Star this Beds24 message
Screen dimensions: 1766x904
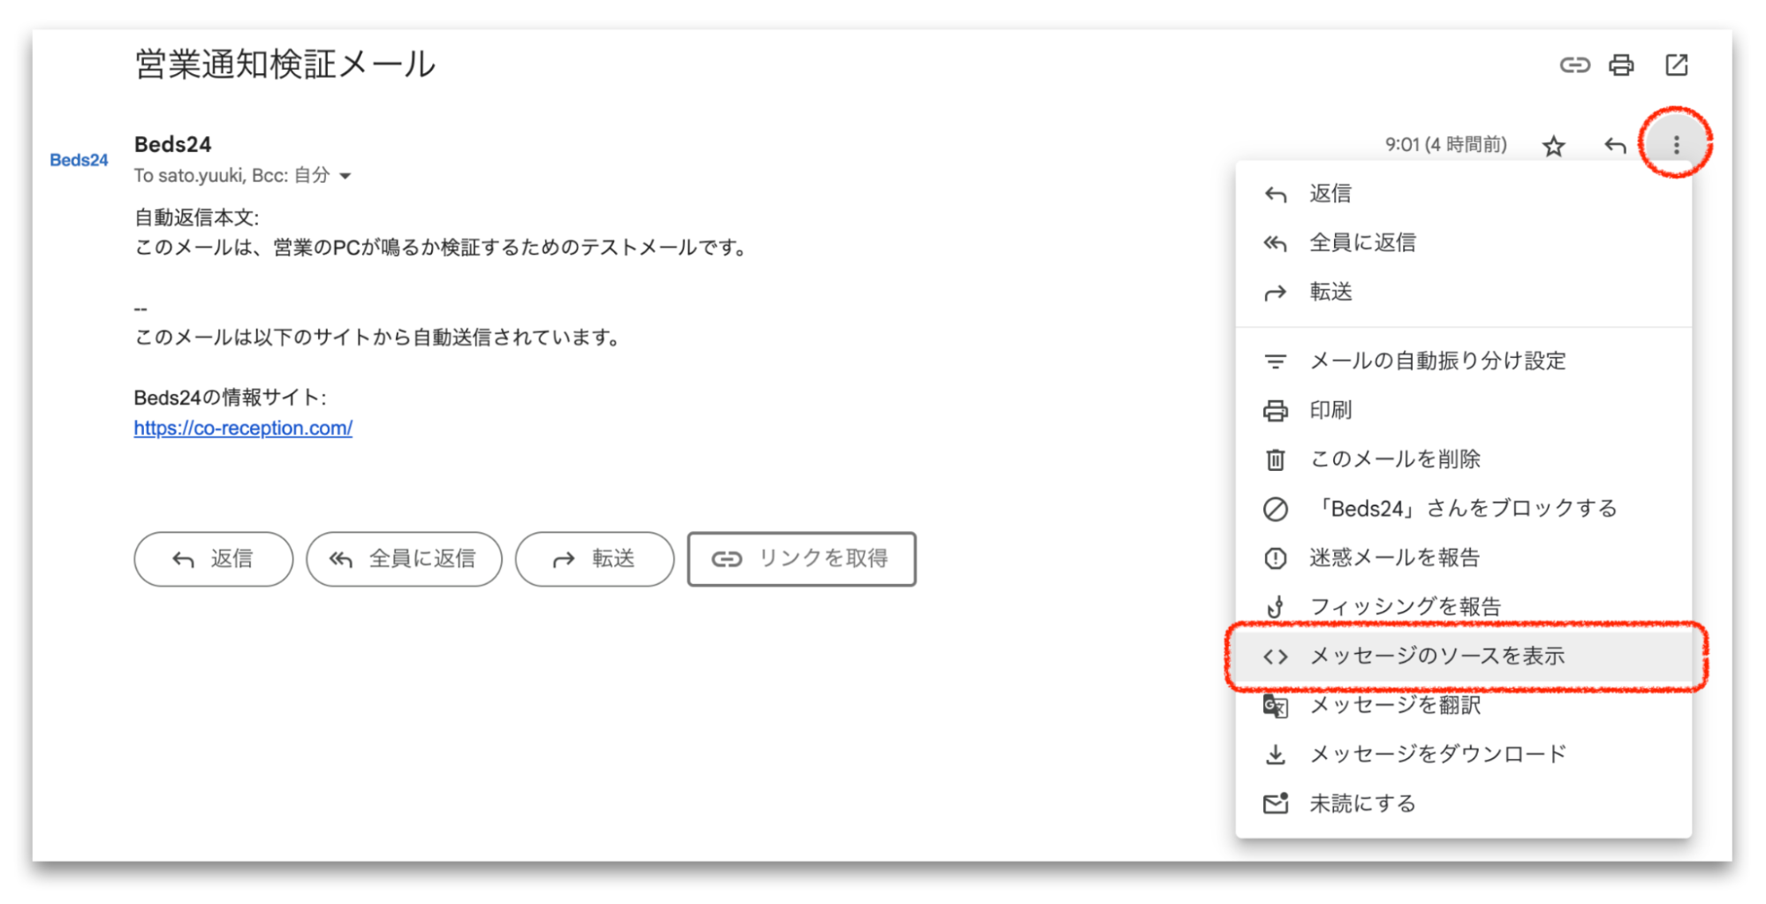pyautogui.click(x=1553, y=146)
